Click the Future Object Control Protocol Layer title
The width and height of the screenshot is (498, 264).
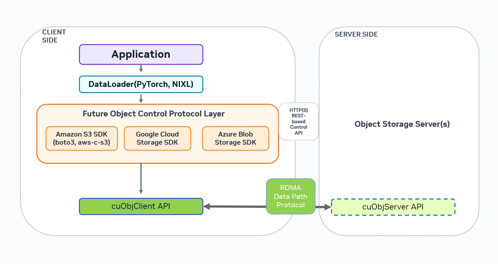tap(154, 114)
